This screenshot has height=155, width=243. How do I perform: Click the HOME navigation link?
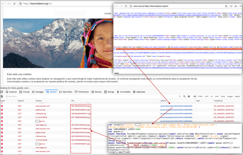(108, 14)
